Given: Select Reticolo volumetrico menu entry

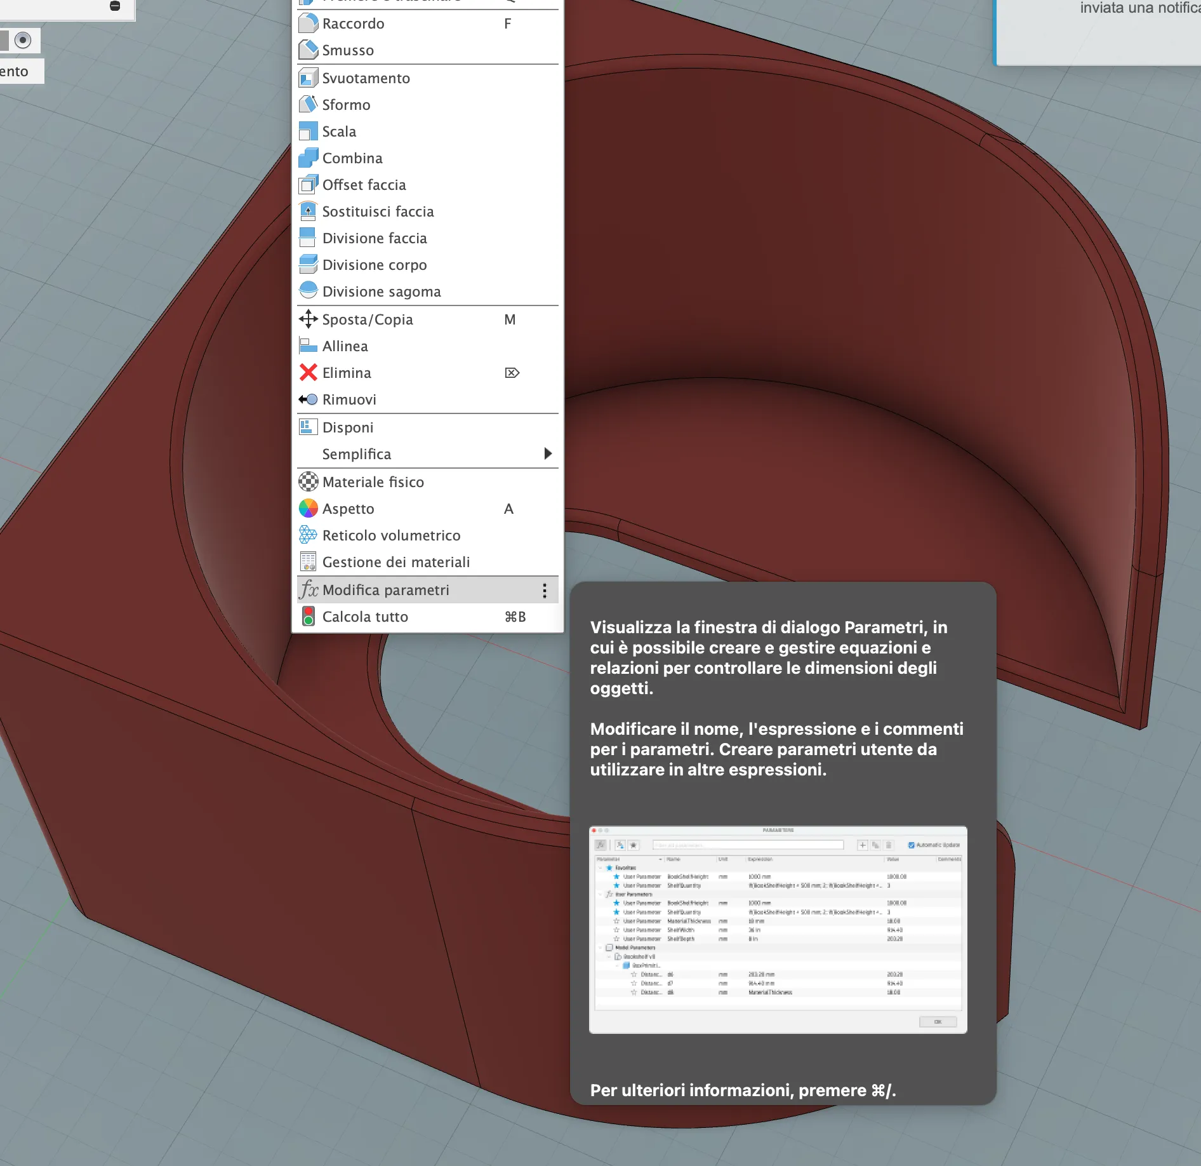Looking at the screenshot, I should (427, 535).
